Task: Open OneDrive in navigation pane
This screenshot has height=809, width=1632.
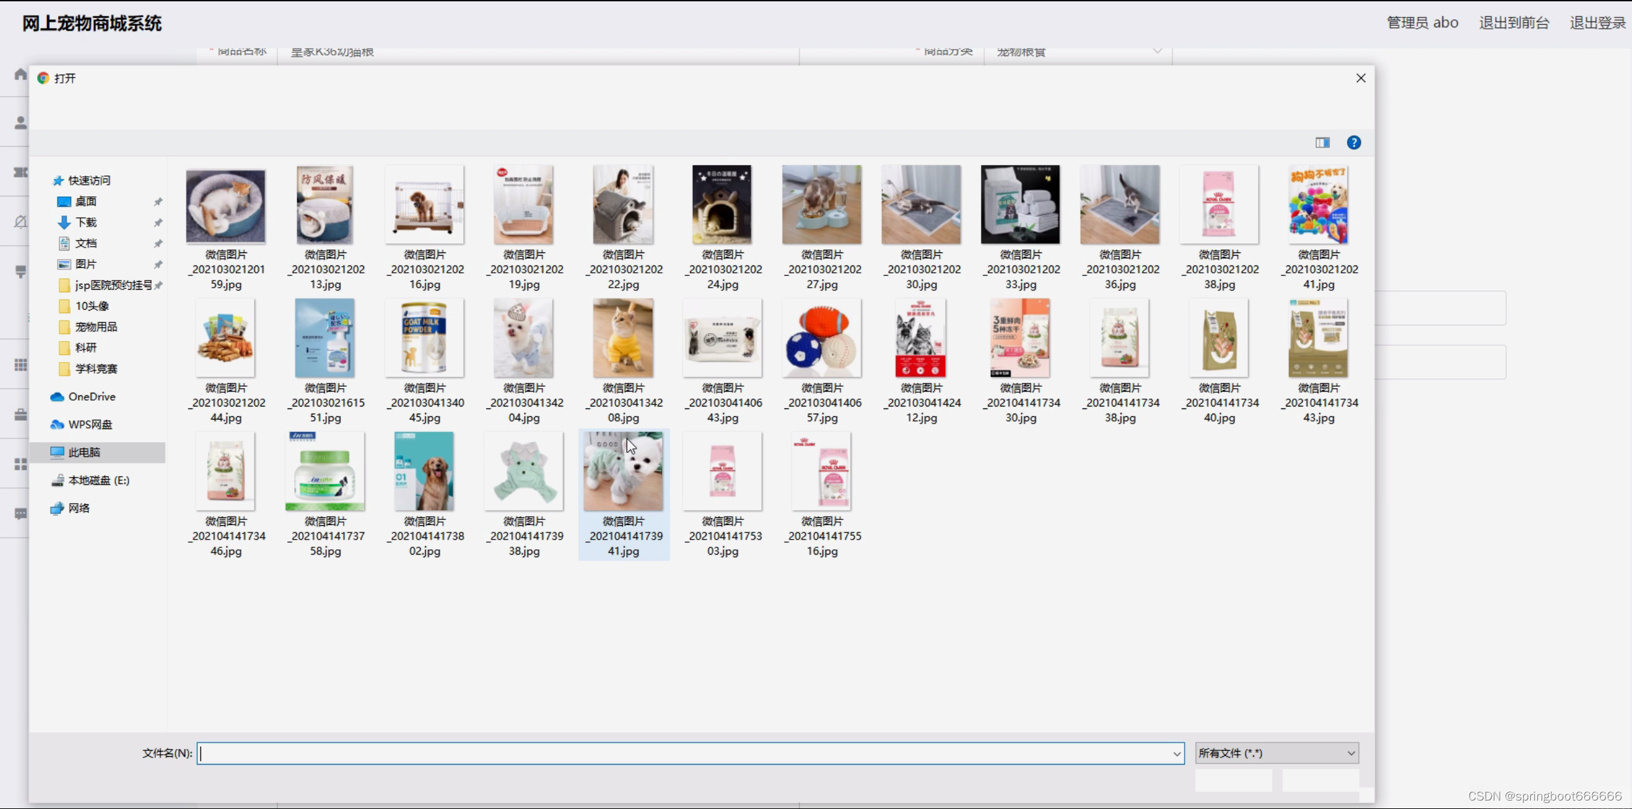Action: tap(91, 397)
